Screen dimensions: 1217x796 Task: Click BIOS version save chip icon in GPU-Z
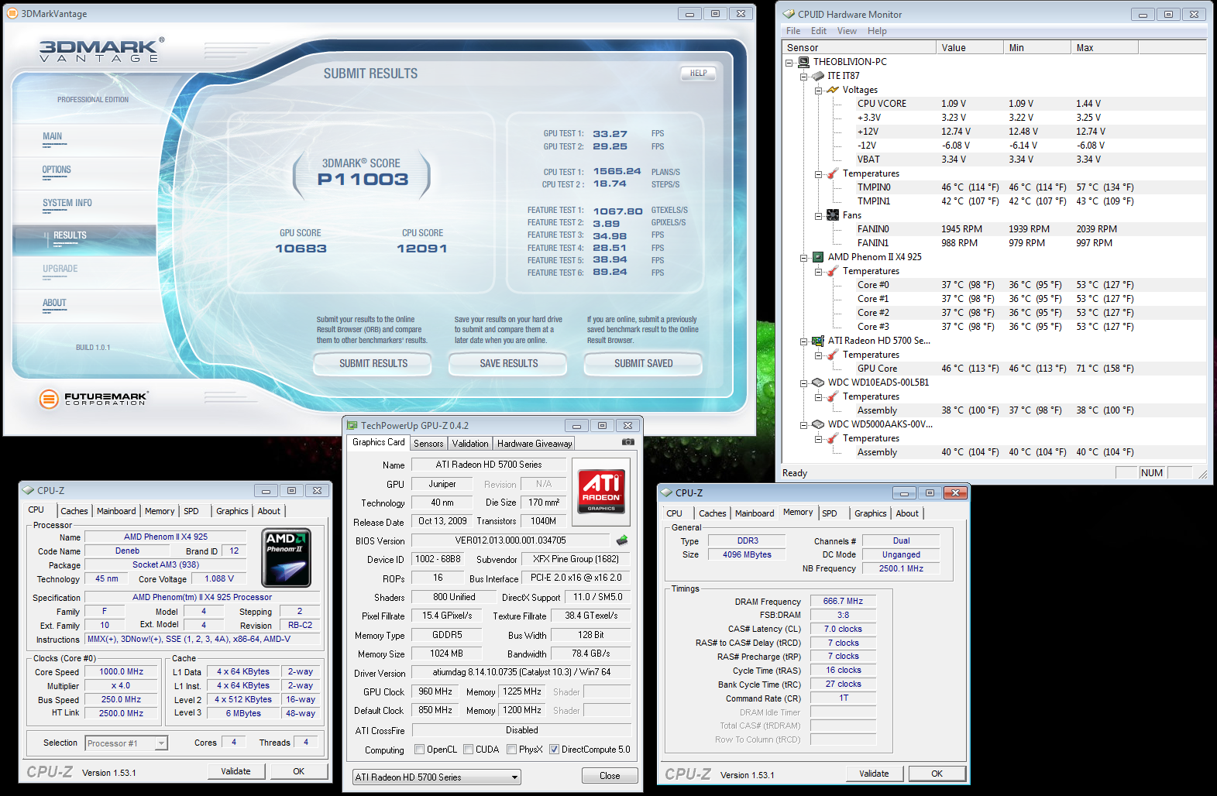click(x=622, y=540)
